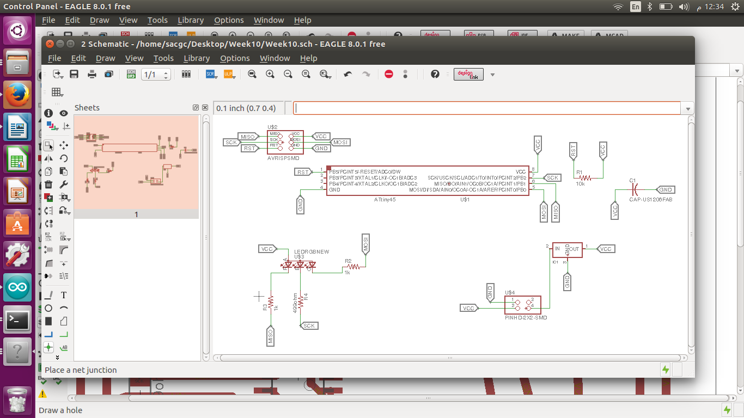The width and height of the screenshot is (744, 418).
Task: Click the Zoom in magnifier icon
Action: click(270, 74)
